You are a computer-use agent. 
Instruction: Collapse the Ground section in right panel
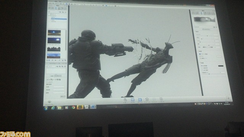tap(200, 63)
